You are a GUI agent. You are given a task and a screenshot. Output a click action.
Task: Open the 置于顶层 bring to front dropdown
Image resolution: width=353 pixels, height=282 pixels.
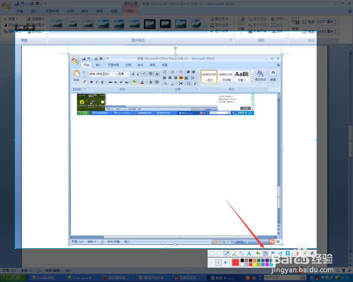pyautogui.click(x=258, y=19)
